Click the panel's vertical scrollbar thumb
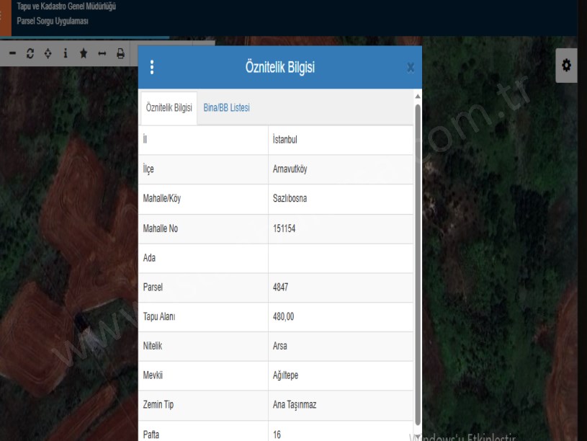Screen dimensions: 587x441 tap(416, 259)
